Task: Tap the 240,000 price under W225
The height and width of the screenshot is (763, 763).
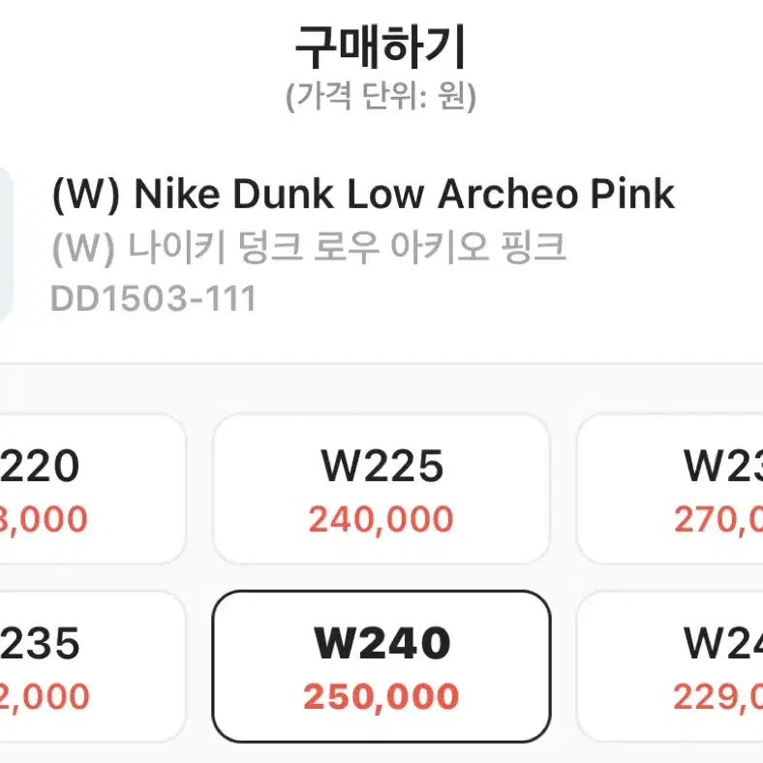Action: (381, 519)
